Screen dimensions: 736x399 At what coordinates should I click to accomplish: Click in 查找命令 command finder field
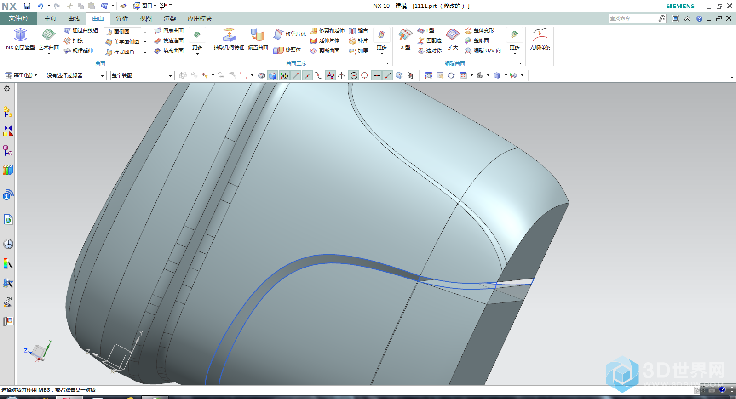tap(633, 18)
